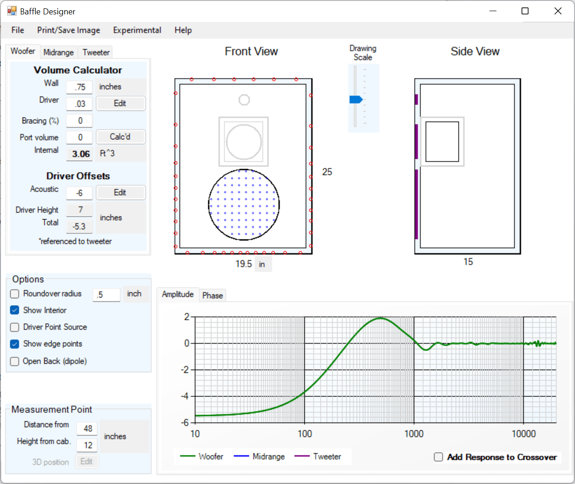Check Add Response to Crossover
Image resolution: width=575 pixels, height=484 pixels.
(x=438, y=457)
